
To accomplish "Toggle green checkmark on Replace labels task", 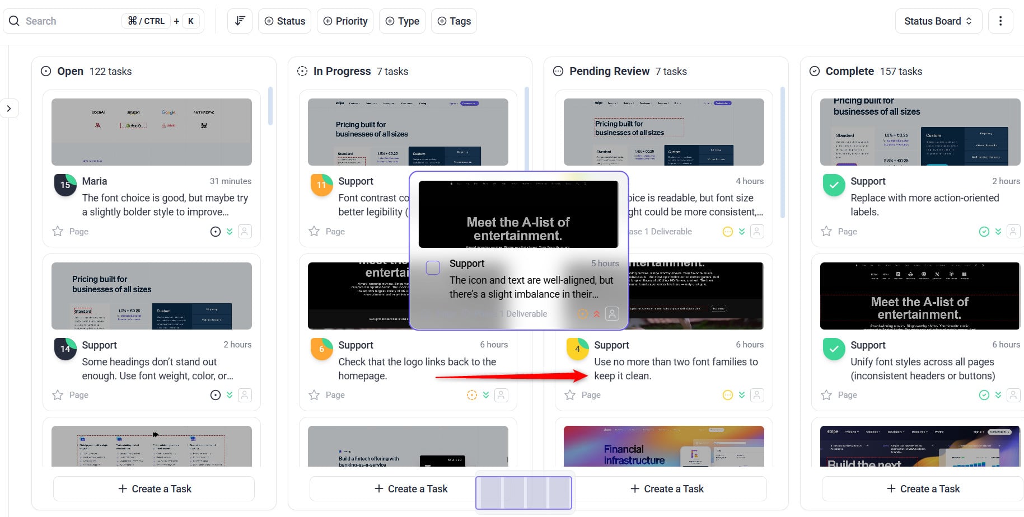I will pos(834,185).
